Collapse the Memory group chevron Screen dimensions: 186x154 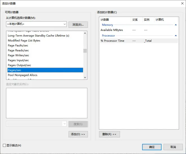[176, 25]
